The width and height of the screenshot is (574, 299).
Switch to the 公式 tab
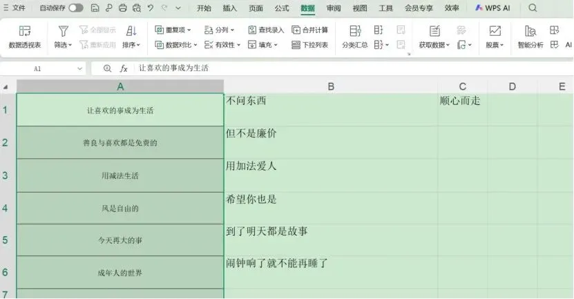point(282,8)
